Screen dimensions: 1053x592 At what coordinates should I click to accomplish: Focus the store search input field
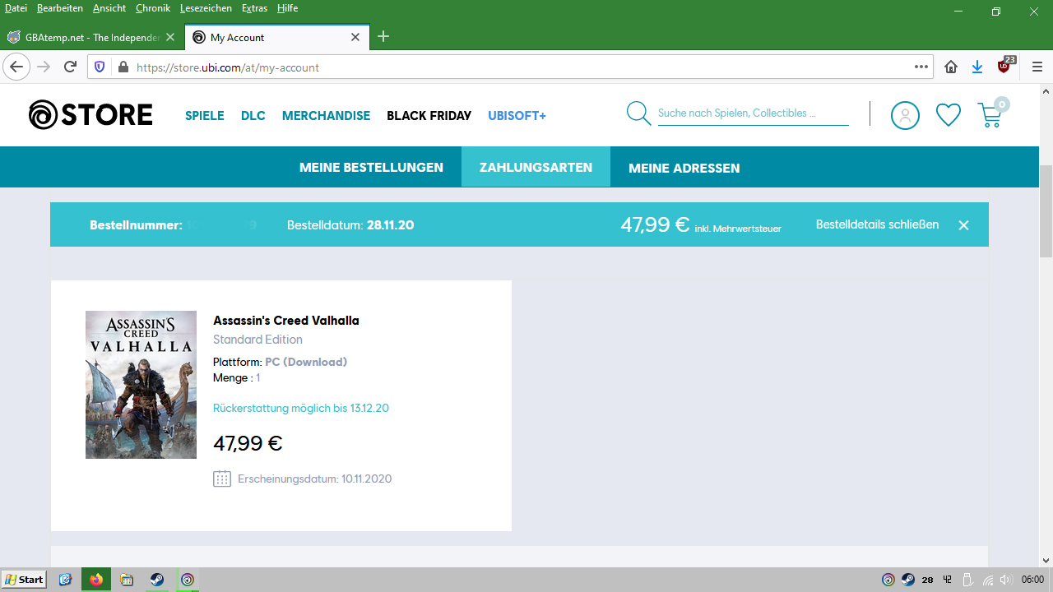click(x=753, y=113)
